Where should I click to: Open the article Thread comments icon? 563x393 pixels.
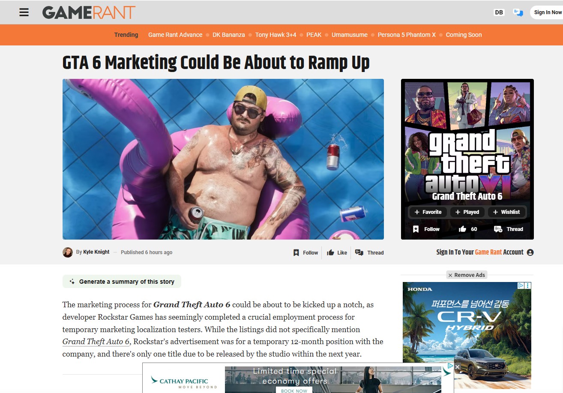coord(369,253)
